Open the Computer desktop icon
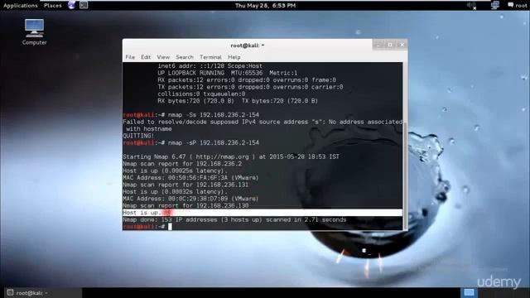Image resolution: width=530 pixels, height=298 pixels. click(34, 32)
